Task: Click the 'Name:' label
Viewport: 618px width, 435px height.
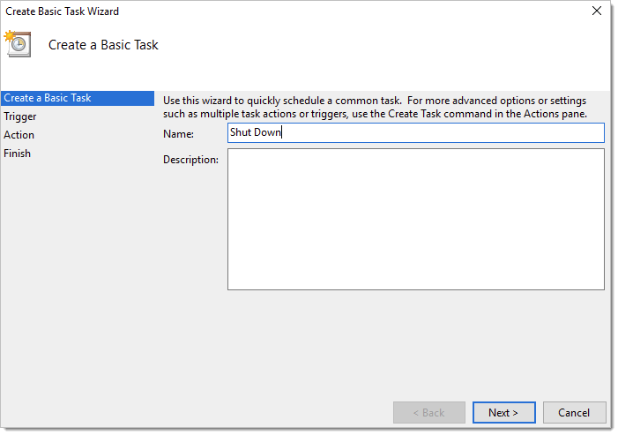Action: point(178,133)
